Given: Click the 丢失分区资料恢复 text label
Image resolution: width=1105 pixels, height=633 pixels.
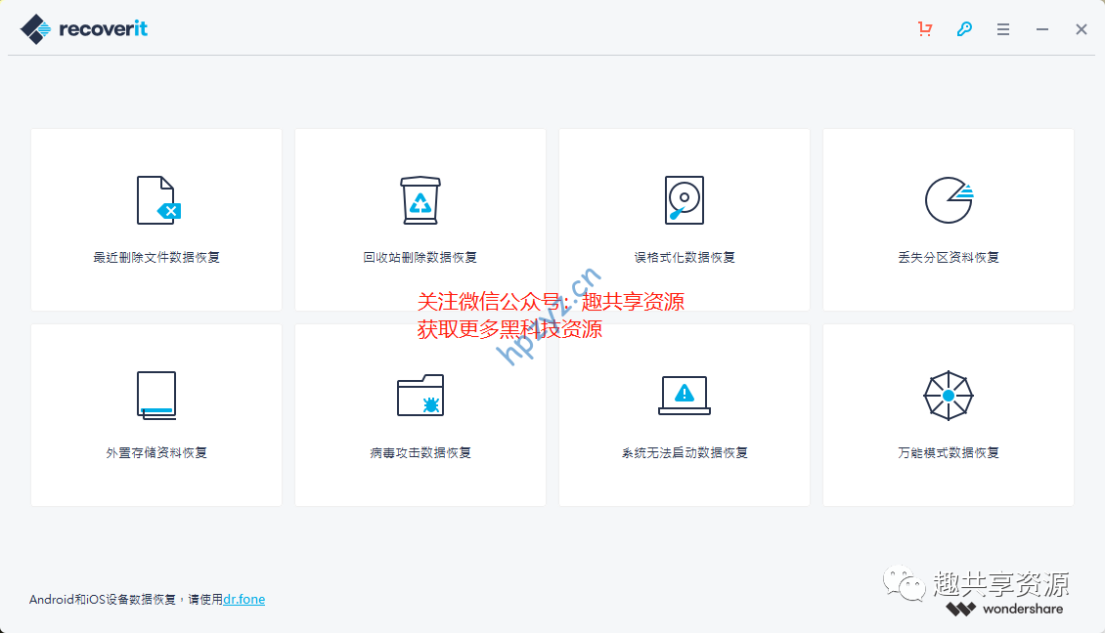Looking at the screenshot, I should pos(948,258).
